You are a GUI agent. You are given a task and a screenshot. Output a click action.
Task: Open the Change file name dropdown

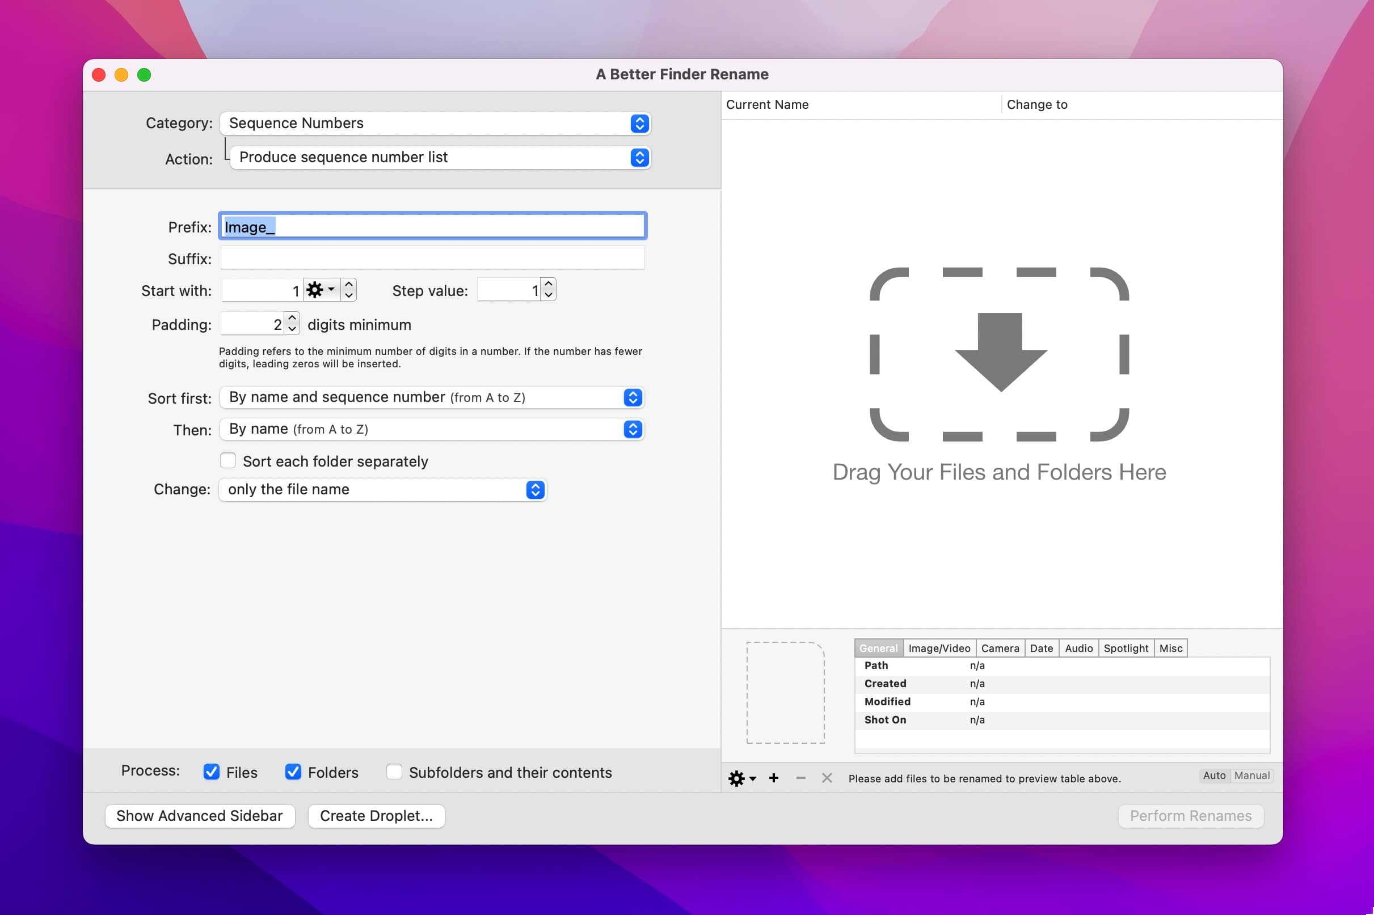pos(382,490)
